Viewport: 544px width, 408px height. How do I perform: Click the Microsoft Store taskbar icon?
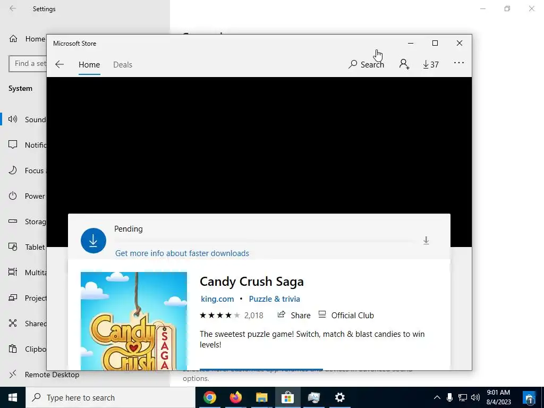tap(287, 397)
